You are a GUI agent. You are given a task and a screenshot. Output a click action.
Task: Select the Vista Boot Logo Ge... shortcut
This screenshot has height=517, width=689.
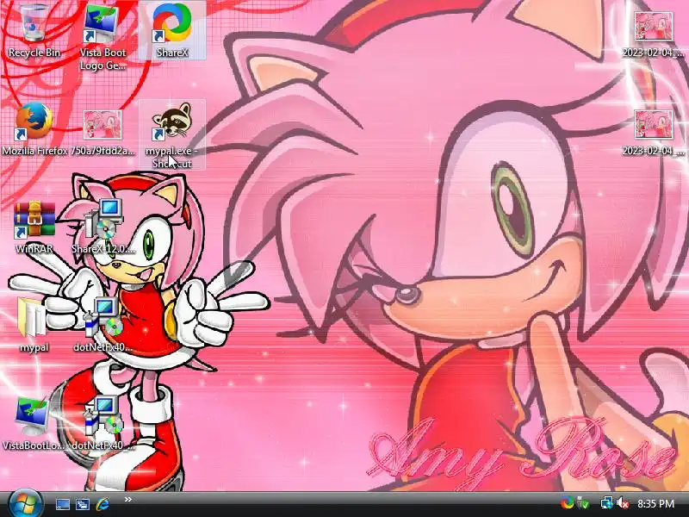click(x=102, y=36)
